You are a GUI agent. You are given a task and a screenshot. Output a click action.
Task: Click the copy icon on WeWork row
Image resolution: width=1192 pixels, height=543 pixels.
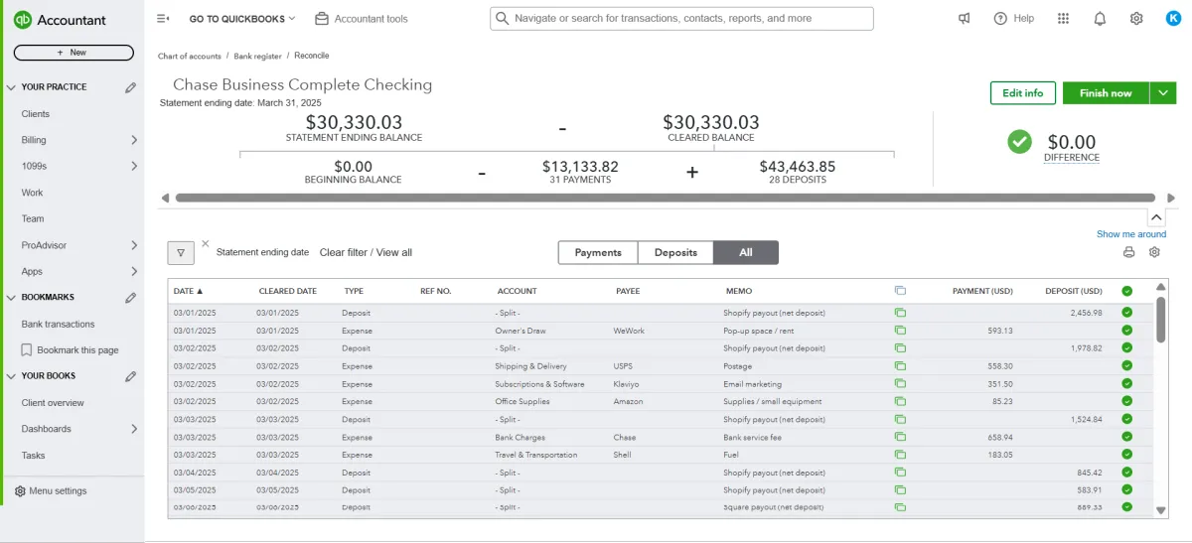900,331
